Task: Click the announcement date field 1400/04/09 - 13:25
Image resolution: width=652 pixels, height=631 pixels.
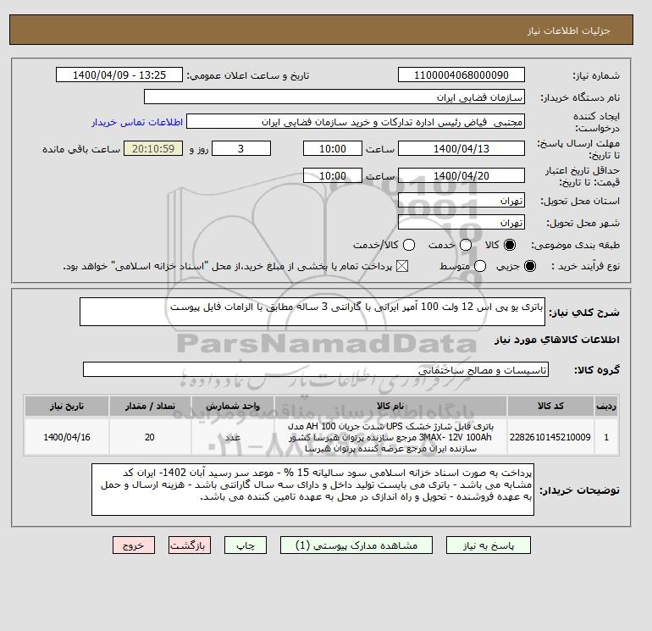Action: (119, 75)
